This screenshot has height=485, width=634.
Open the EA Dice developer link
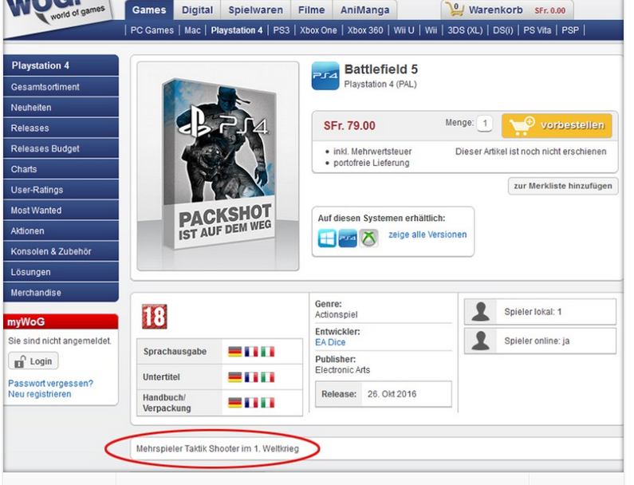tap(330, 342)
